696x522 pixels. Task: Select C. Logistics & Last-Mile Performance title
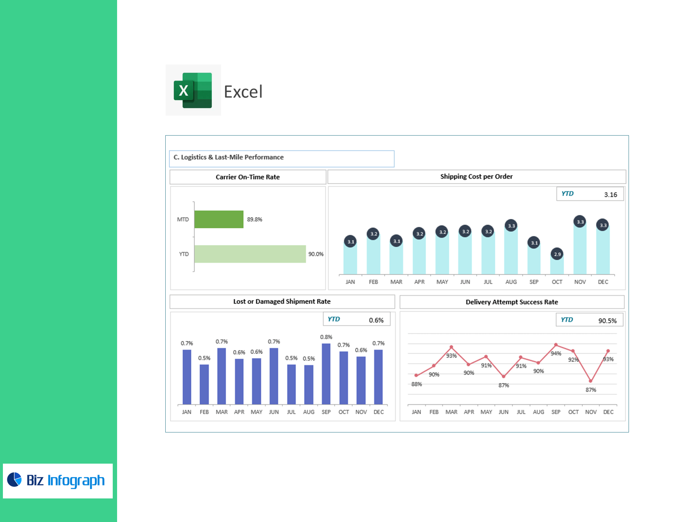[x=229, y=157]
